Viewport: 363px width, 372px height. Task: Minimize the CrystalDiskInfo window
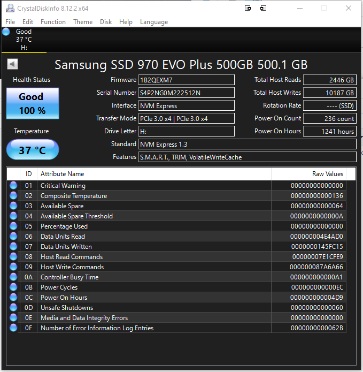click(300, 9)
